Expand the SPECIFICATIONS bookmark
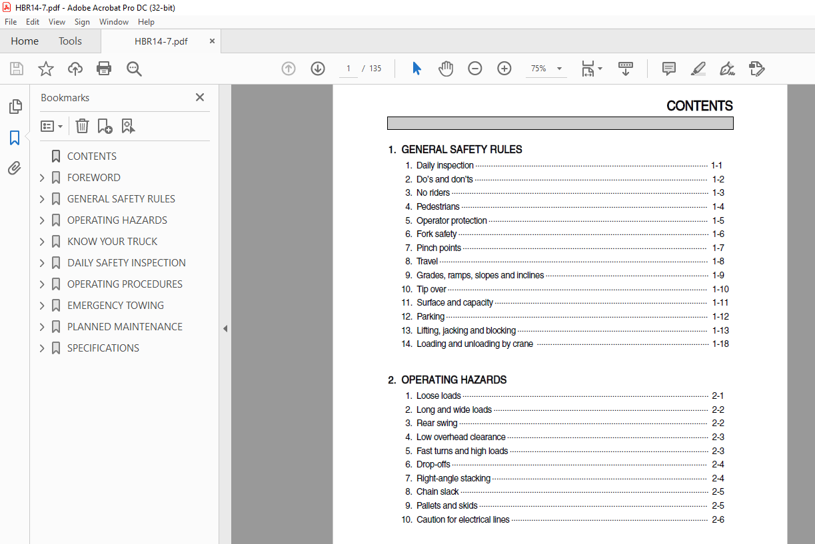Viewport: 815px width, 544px height. (x=42, y=348)
